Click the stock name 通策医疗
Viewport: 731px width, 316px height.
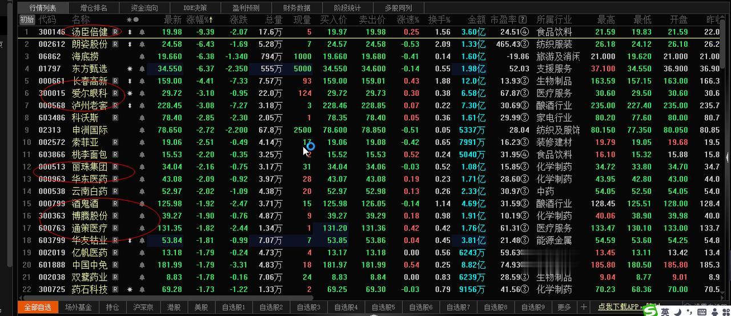pos(90,228)
